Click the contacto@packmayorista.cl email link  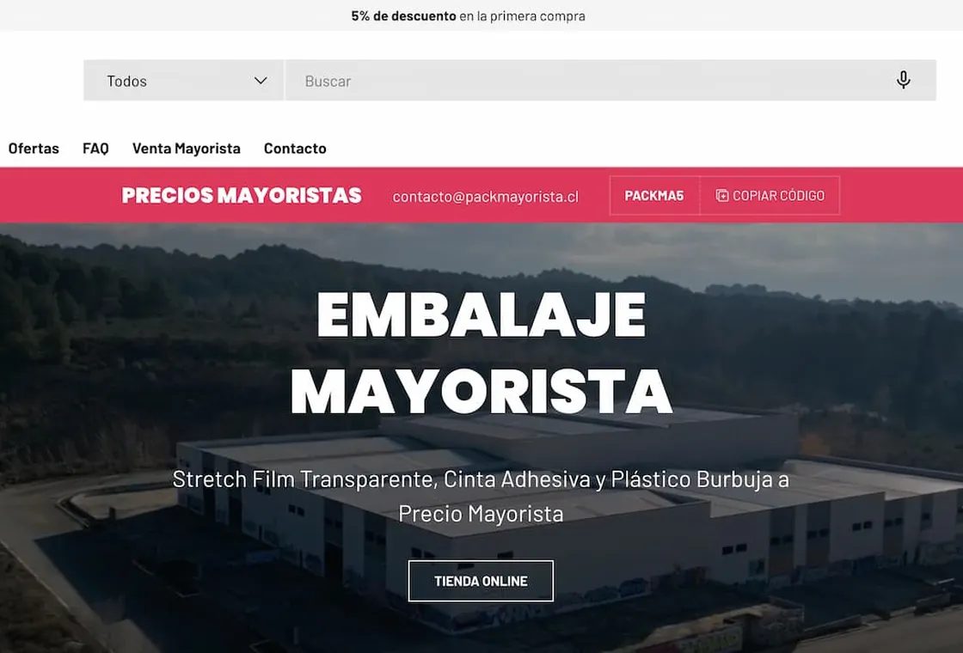pyautogui.click(x=485, y=197)
